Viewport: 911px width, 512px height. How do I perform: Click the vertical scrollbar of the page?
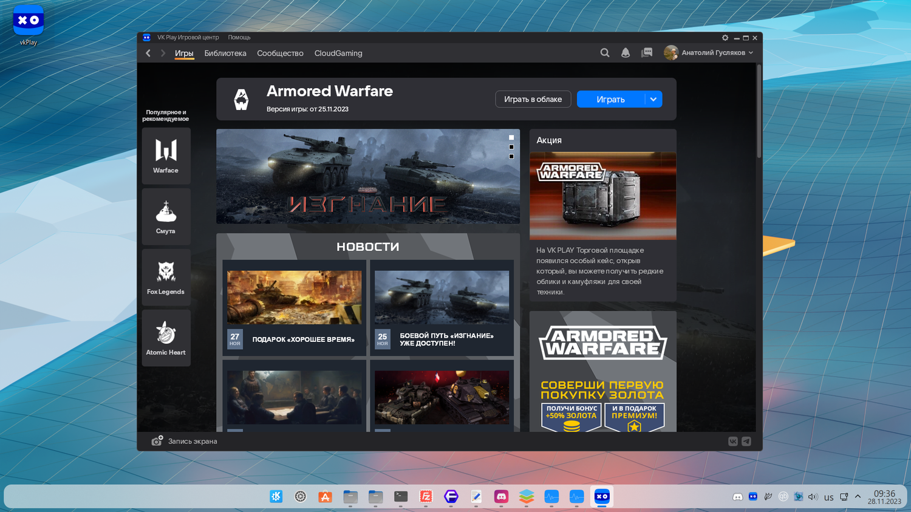click(759, 112)
